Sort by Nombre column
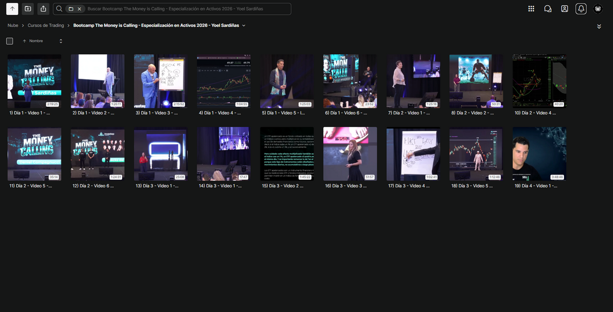The image size is (613, 312). pos(36,41)
